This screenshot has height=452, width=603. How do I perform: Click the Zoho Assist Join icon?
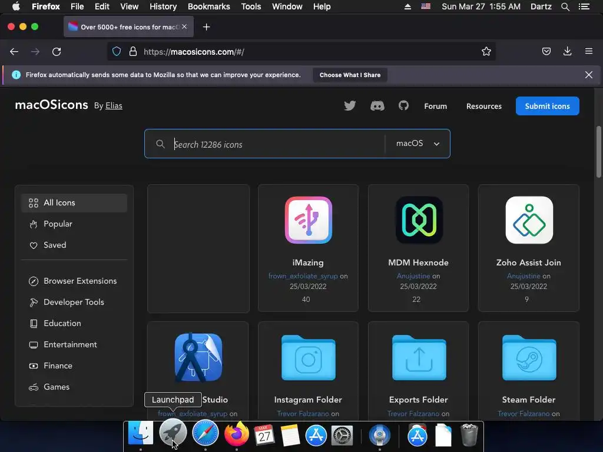coord(529,220)
